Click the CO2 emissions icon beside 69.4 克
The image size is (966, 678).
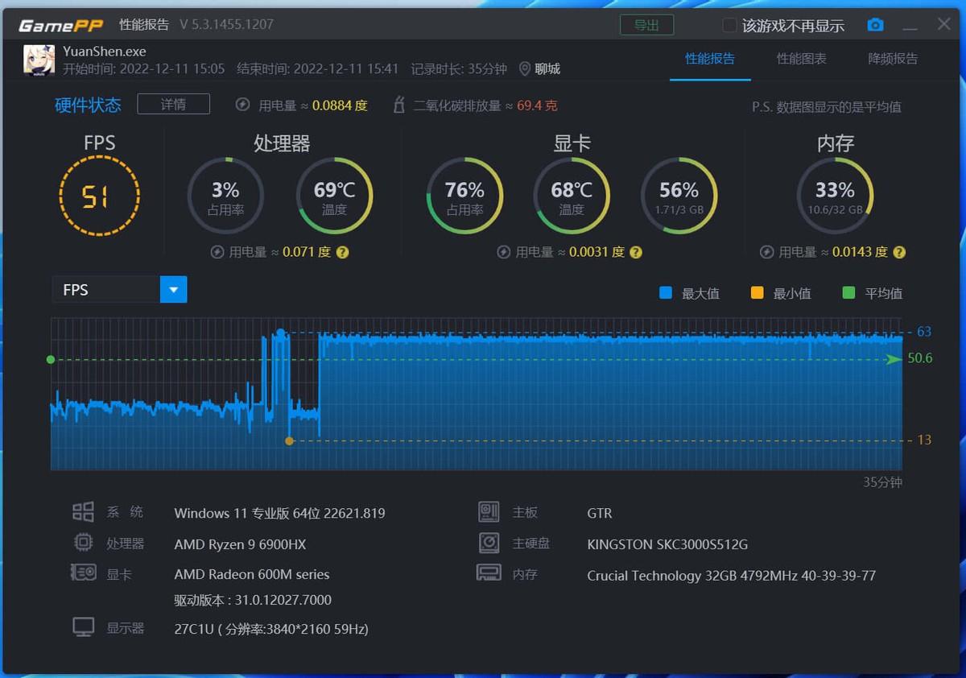(400, 104)
